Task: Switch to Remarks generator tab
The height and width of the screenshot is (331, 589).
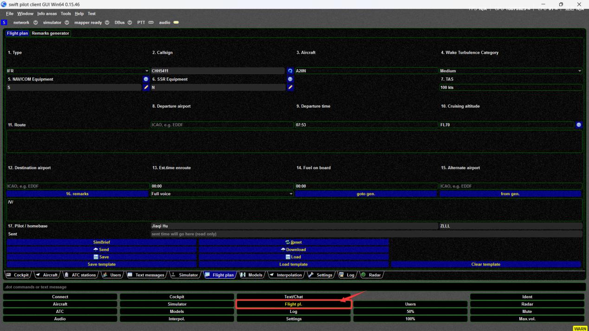Action: [x=51, y=33]
